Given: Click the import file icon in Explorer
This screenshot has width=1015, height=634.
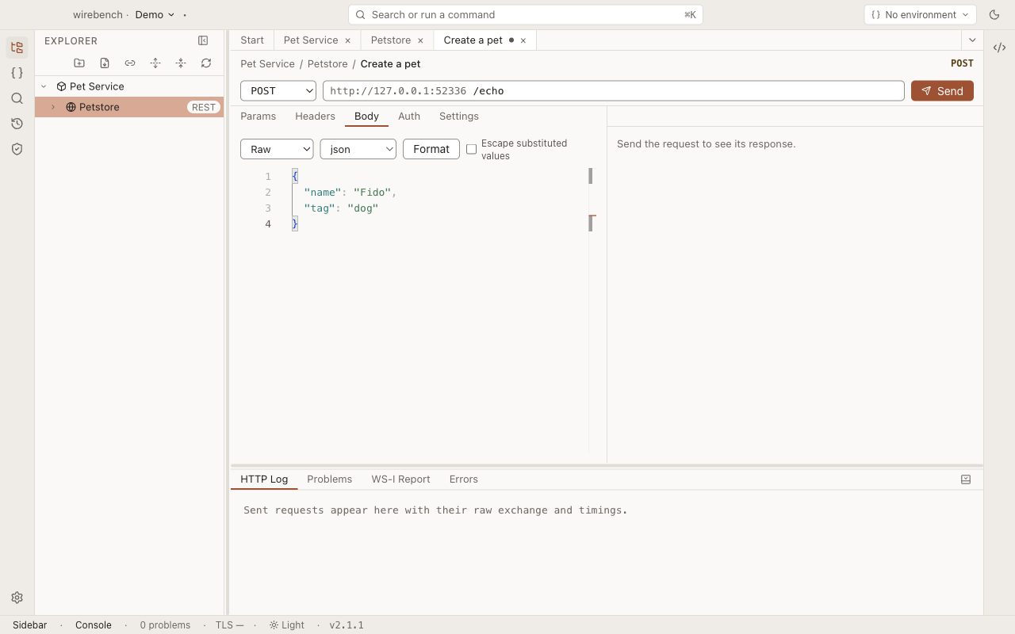Looking at the screenshot, I should coord(105,63).
